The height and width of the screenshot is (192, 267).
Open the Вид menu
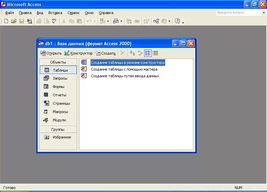[x=40, y=13]
